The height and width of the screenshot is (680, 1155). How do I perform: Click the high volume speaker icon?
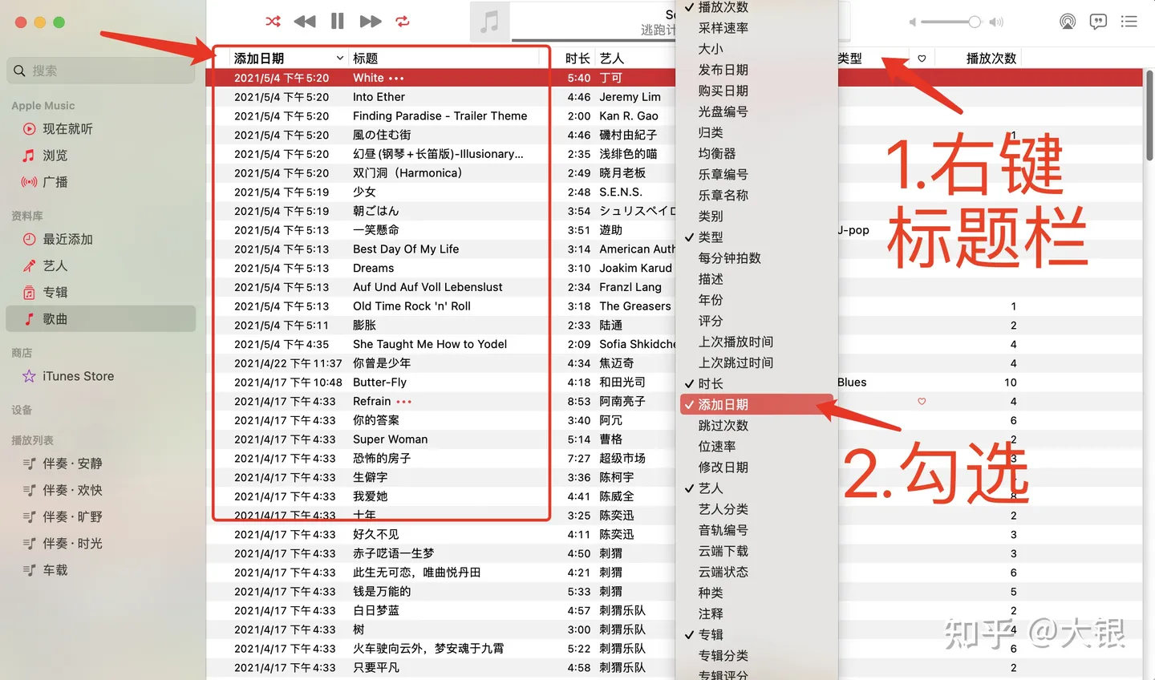click(x=996, y=22)
